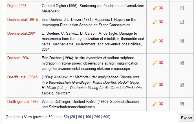The height and width of the screenshot is (124, 196).
Task: Open the Doehne:1994 reference link
Action: point(18,58)
